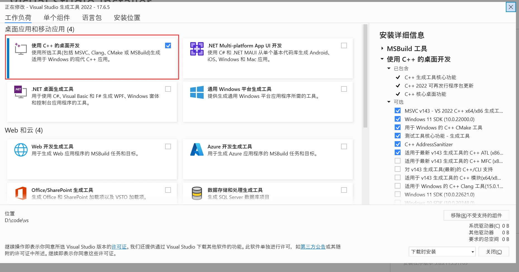519x272 pixels.
Task: Check the v143 C++ 模块 (x64/x86) component
Action: click(x=397, y=178)
